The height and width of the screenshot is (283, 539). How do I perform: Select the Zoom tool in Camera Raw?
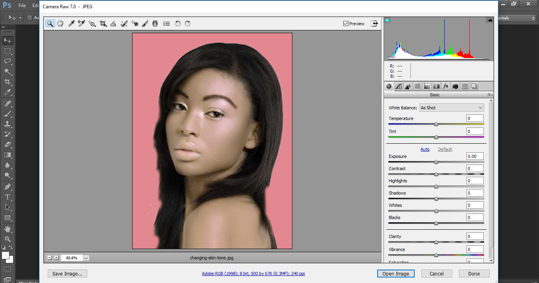pos(50,24)
